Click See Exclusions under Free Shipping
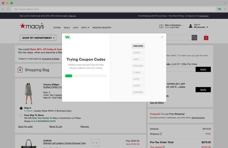 pos(198,118)
